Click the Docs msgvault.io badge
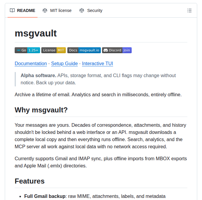 (84, 50)
